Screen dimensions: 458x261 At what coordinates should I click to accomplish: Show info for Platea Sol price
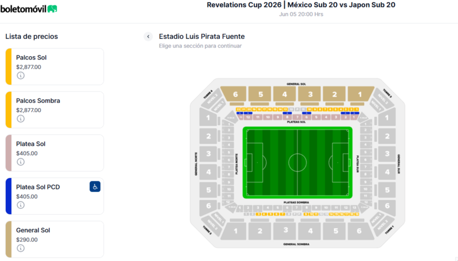[21, 162]
